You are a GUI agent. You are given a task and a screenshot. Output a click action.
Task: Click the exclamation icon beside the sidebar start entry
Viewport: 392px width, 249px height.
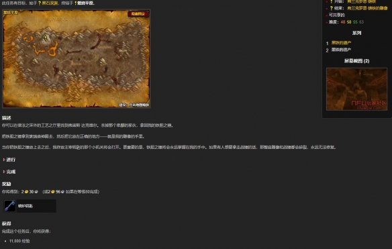tap(331, 2)
